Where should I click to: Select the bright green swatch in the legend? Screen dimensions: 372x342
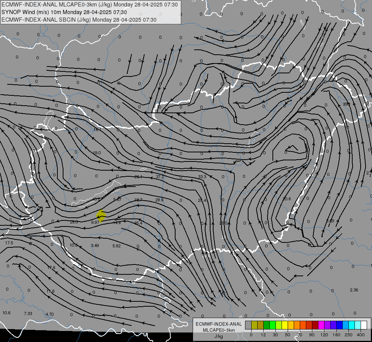point(272,325)
